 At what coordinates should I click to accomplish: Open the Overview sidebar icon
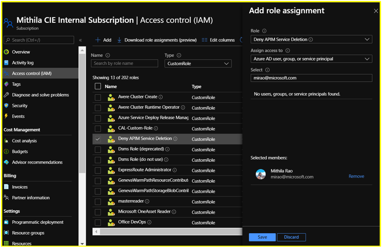(x=6, y=52)
